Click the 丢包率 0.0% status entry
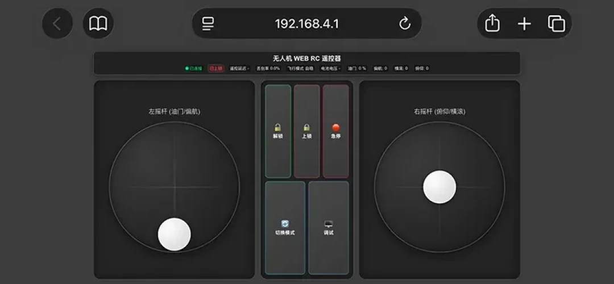The image size is (614, 284). (x=268, y=69)
